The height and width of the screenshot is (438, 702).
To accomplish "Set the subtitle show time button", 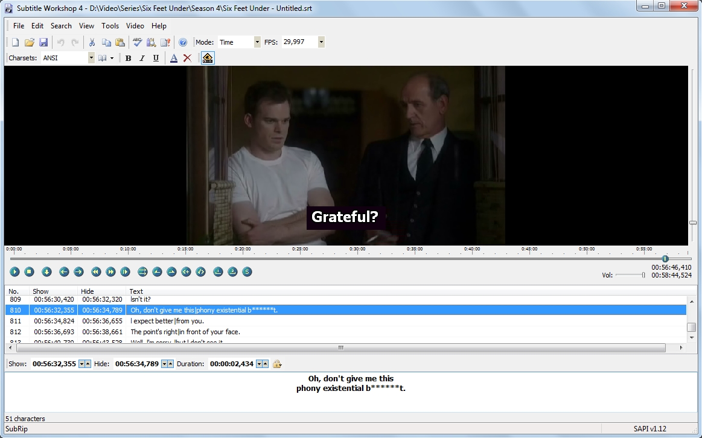I will 157,271.
